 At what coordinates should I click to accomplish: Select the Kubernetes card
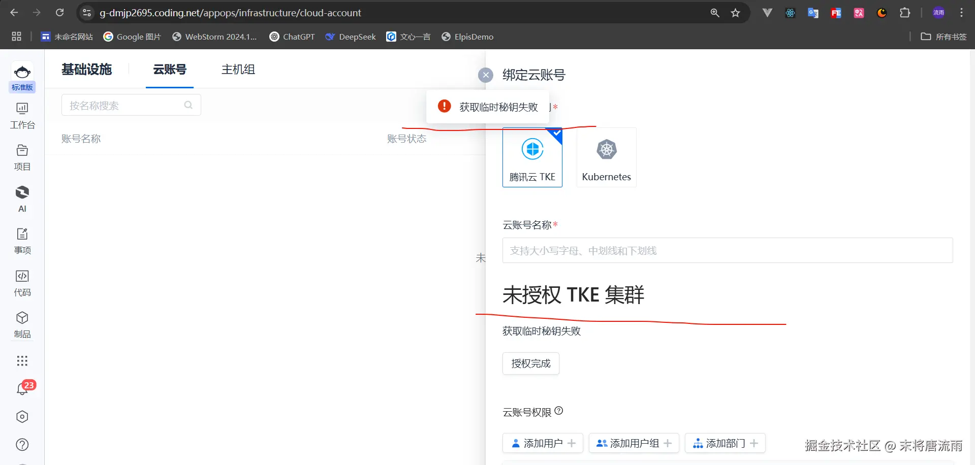click(x=607, y=157)
